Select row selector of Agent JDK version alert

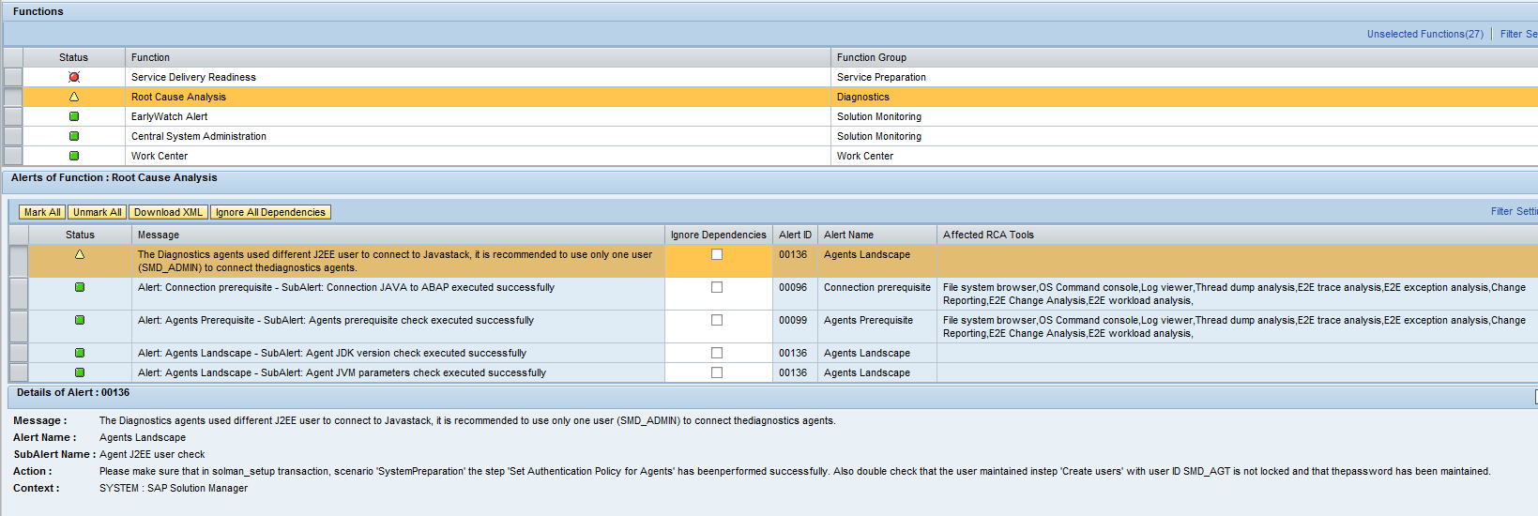pos(19,353)
